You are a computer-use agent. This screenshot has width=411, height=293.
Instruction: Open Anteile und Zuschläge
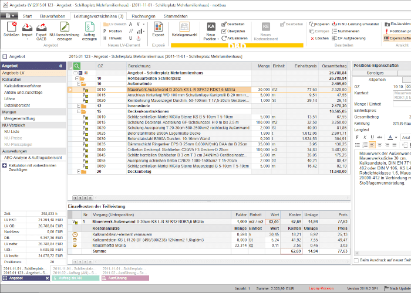pos(23,93)
